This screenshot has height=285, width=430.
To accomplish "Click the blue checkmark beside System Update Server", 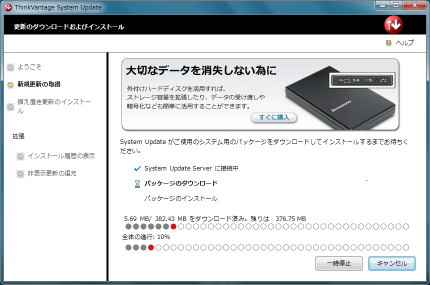I will click(137, 168).
